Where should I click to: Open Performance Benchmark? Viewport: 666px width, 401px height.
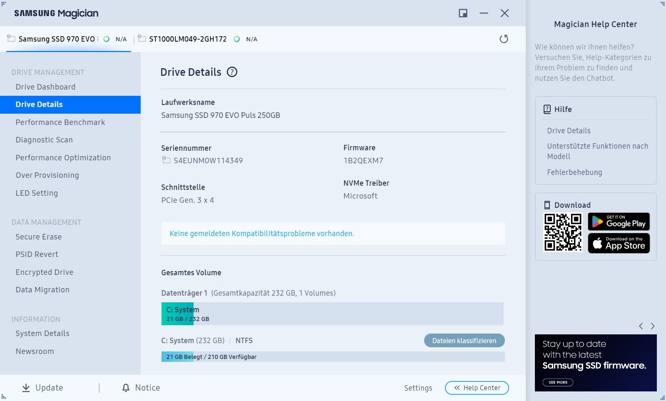coord(60,122)
